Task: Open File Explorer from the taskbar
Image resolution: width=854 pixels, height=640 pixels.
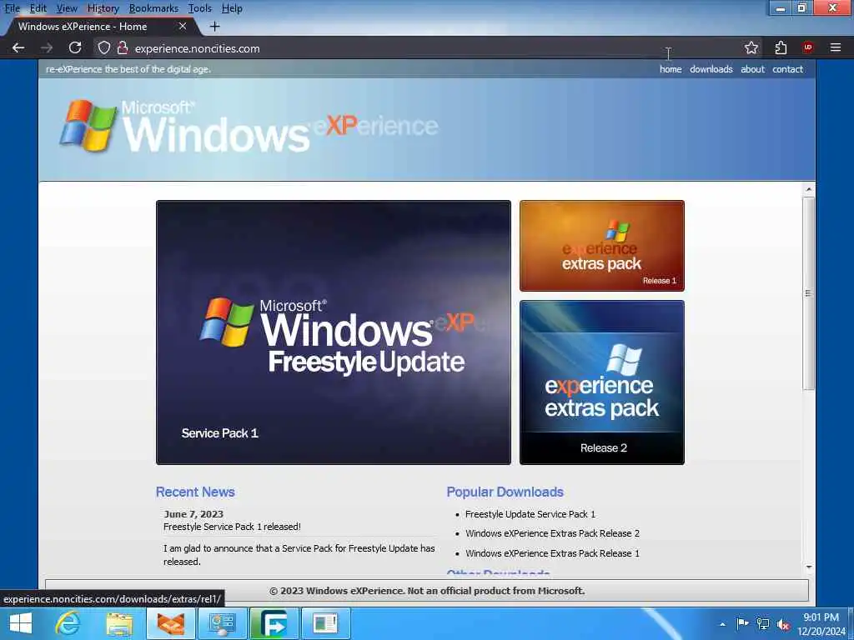Action: 119,623
